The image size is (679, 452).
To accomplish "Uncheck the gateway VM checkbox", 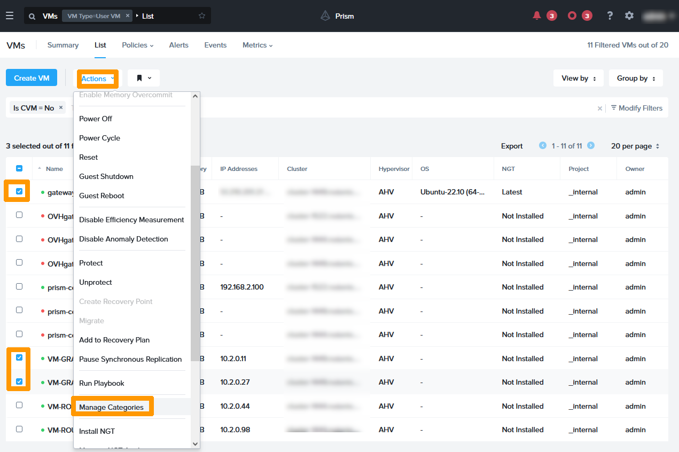I will coord(19,192).
